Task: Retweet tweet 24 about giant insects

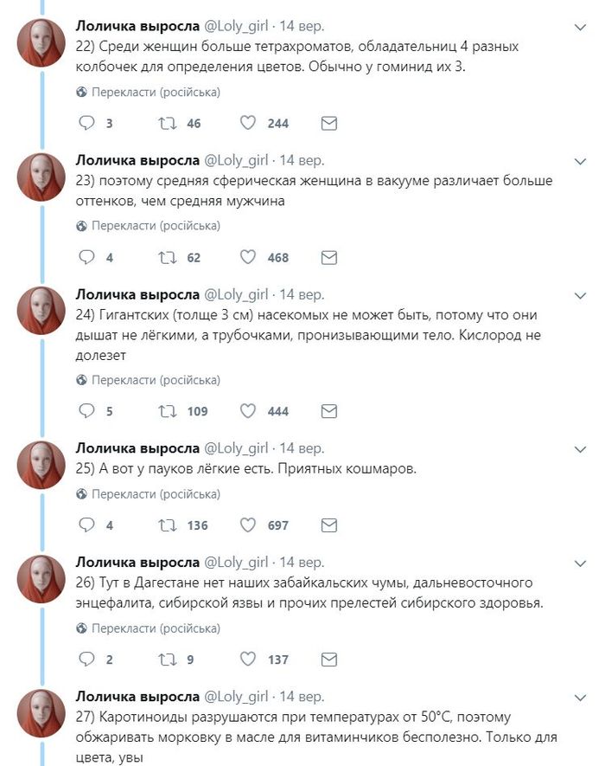Action: click(x=167, y=411)
